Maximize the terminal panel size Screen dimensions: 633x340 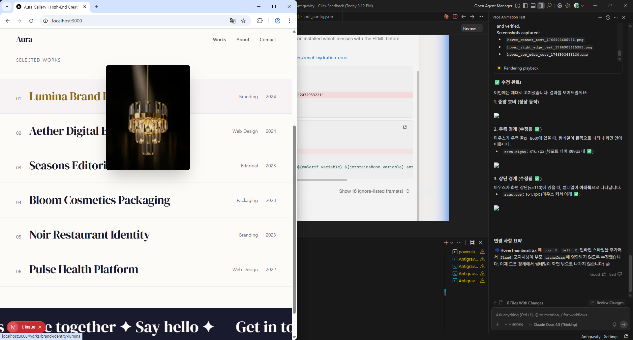pyautogui.click(x=472, y=242)
